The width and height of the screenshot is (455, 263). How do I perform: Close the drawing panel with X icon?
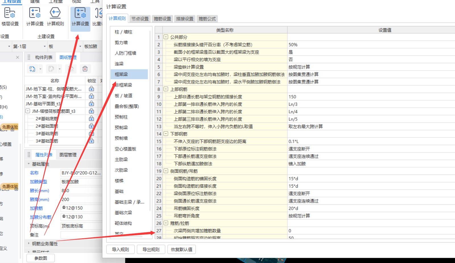point(18,57)
